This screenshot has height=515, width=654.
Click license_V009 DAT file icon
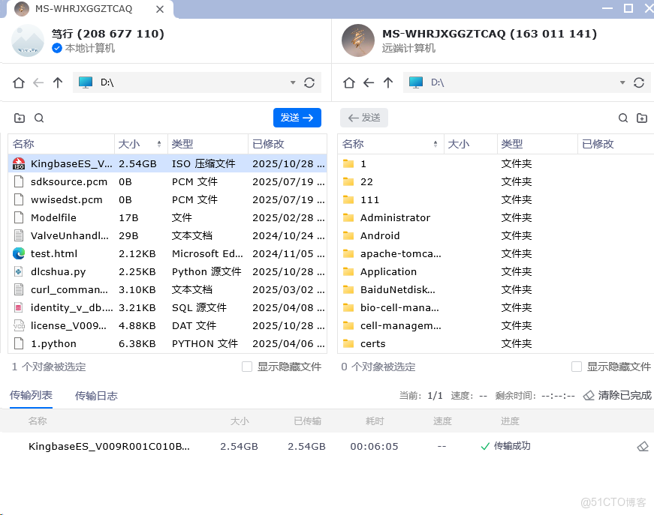[x=19, y=325]
